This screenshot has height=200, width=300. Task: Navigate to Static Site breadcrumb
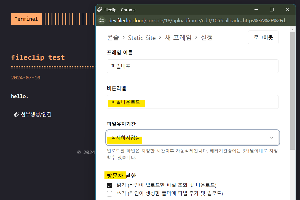142,38
